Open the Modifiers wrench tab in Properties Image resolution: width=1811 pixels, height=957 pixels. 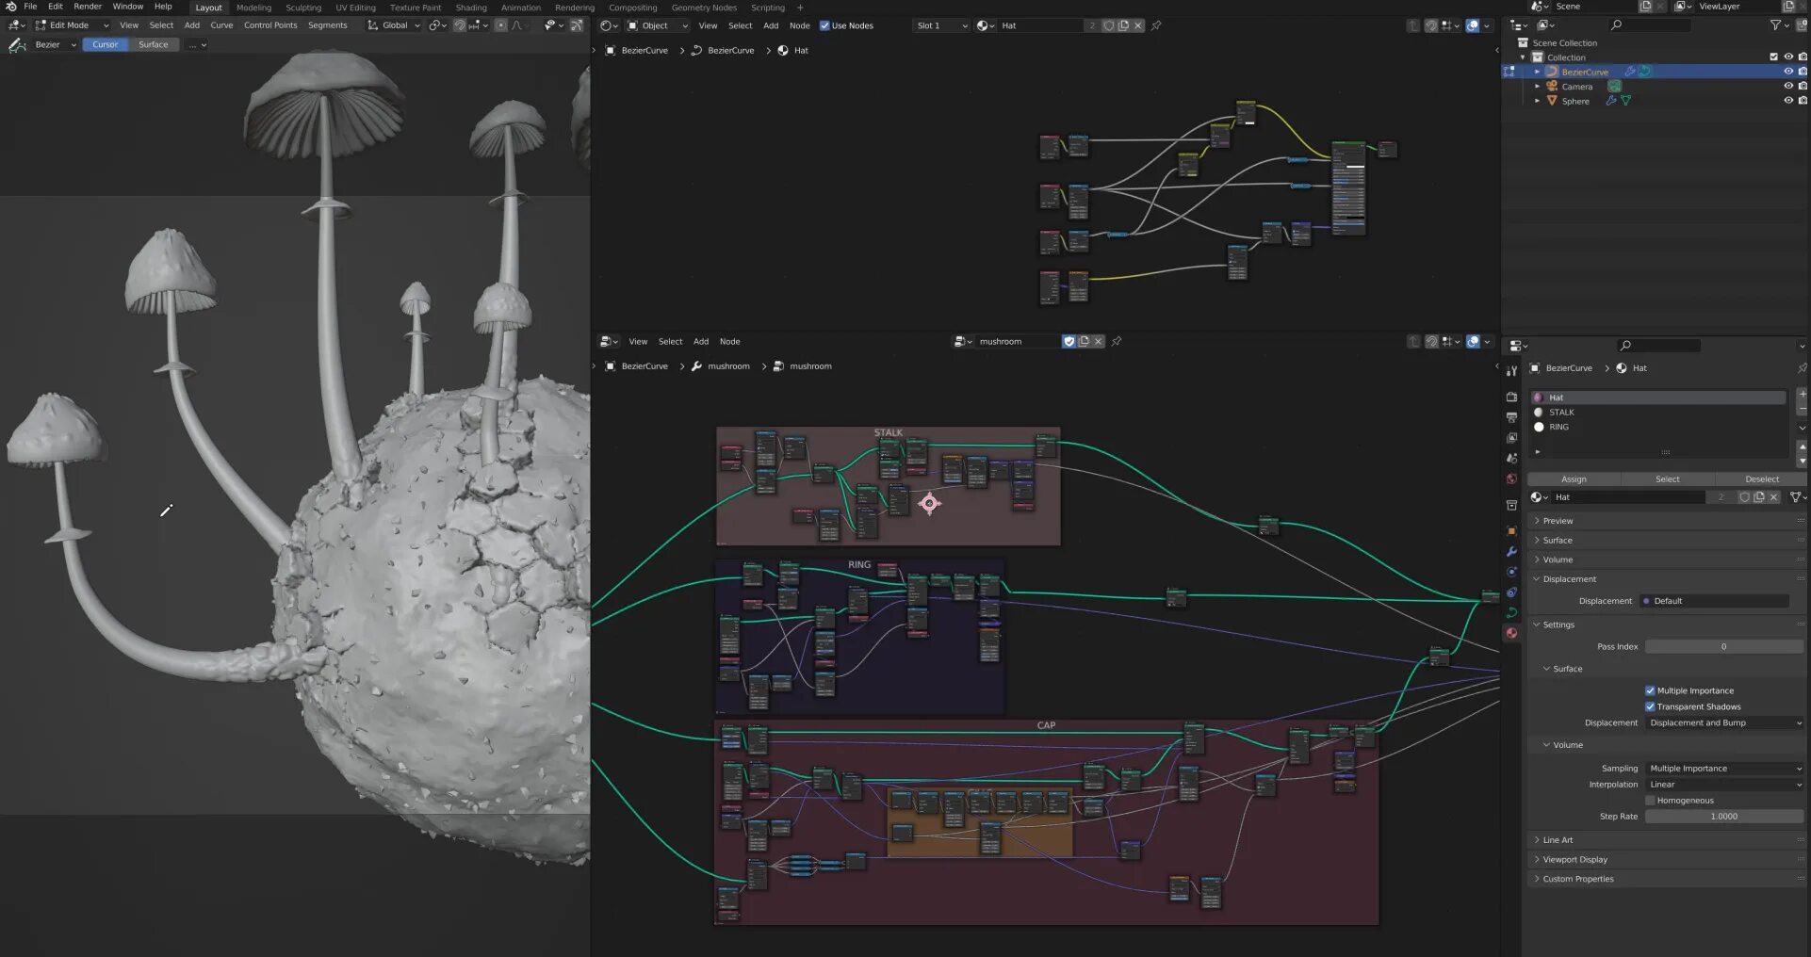(1511, 551)
